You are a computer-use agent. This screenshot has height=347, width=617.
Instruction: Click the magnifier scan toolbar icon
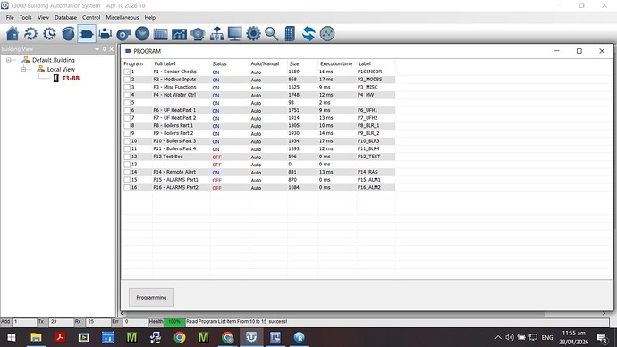272,34
